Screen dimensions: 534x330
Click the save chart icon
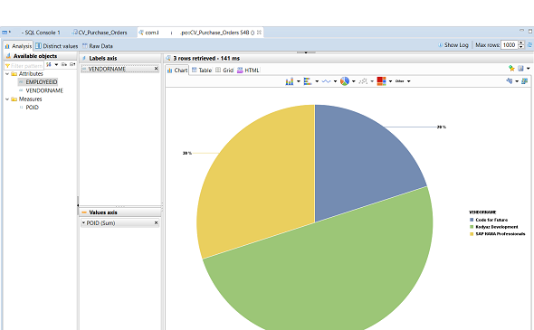(x=520, y=69)
